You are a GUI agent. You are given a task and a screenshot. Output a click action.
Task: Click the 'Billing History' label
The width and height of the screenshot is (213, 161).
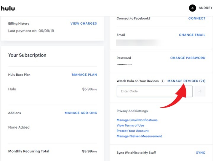tap(19, 23)
